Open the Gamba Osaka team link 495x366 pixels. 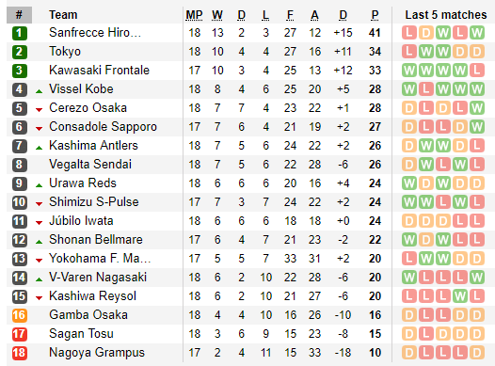click(x=88, y=314)
